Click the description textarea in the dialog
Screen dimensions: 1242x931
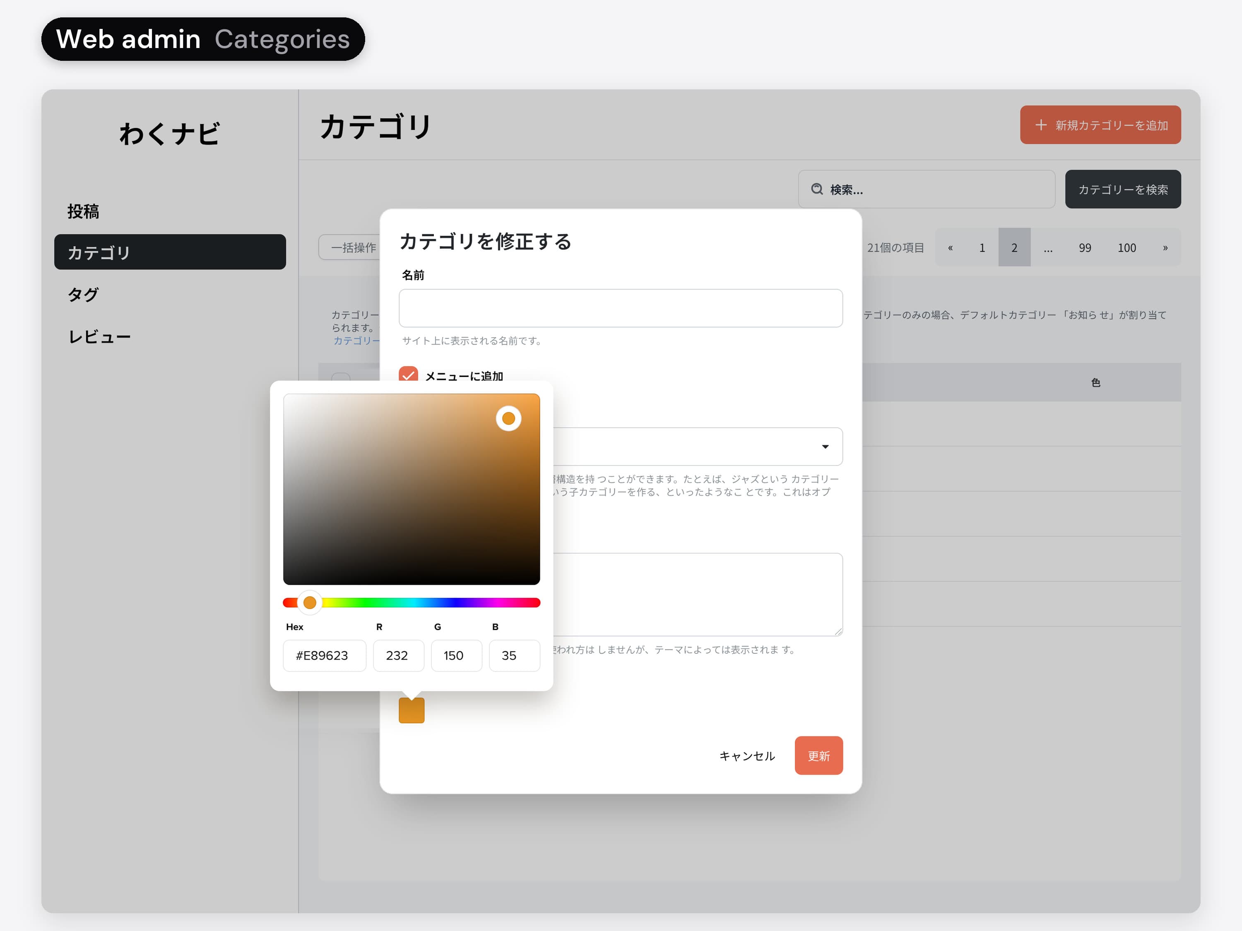697,594
